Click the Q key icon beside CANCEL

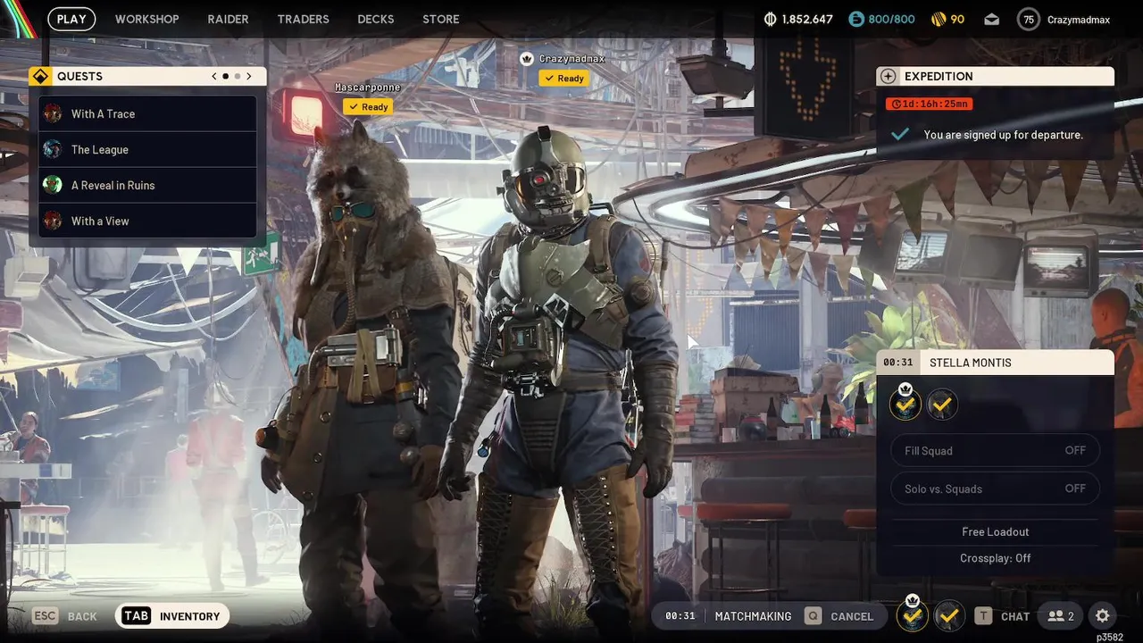(x=813, y=616)
